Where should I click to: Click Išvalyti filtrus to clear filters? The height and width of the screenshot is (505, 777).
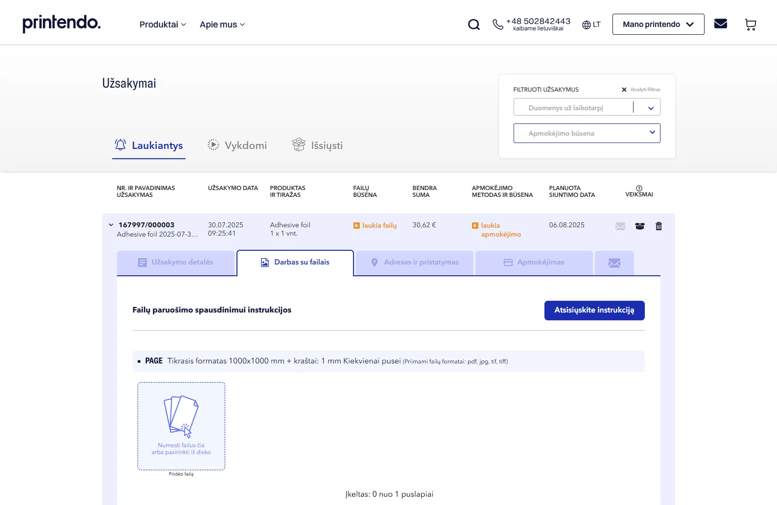click(x=640, y=90)
